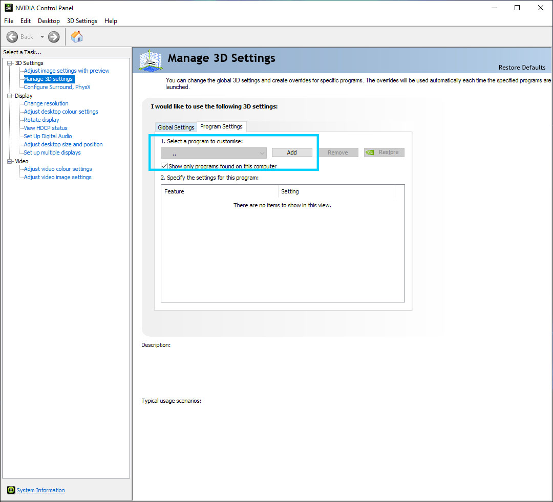Collapse the Display tree node

(10, 96)
